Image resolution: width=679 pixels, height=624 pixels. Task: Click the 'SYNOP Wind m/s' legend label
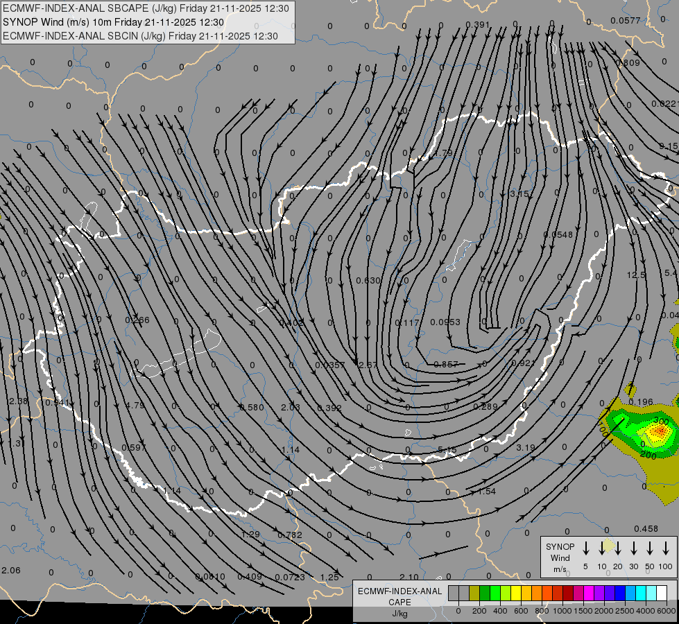point(560,557)
